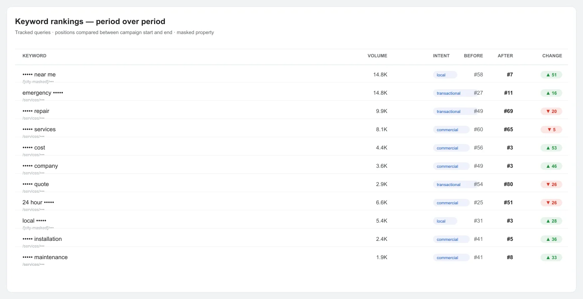Select the red ▼ 20 change badge
The image size is (583, 299).
point(551,111)
